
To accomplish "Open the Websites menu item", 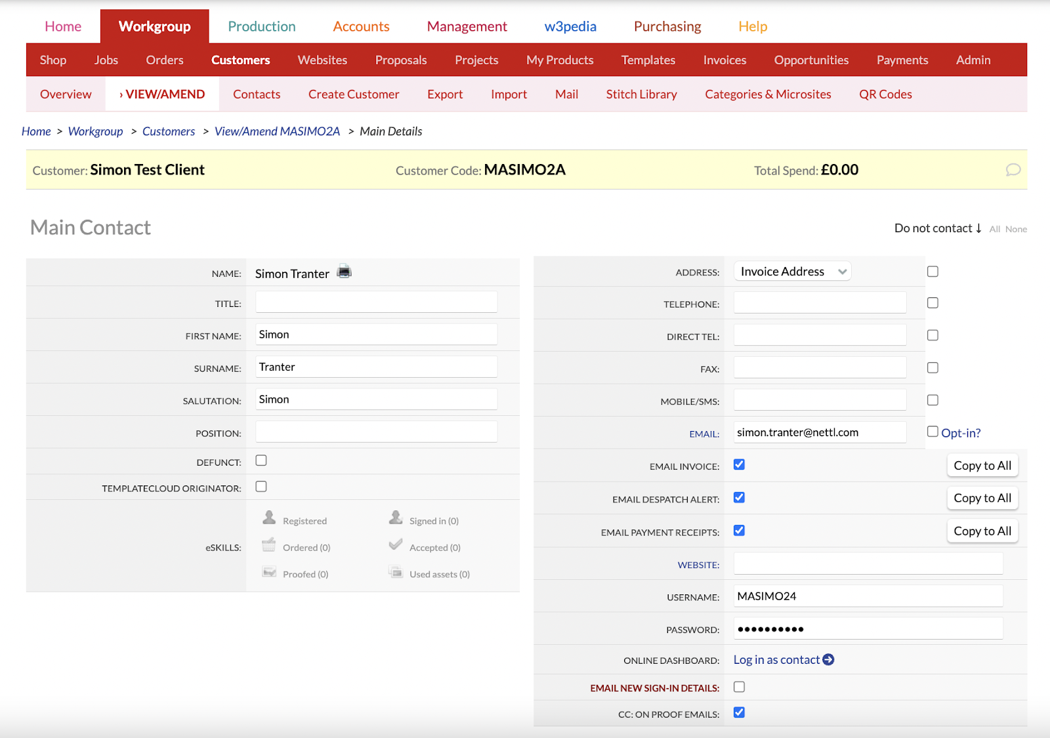I will tap(322, 60).
